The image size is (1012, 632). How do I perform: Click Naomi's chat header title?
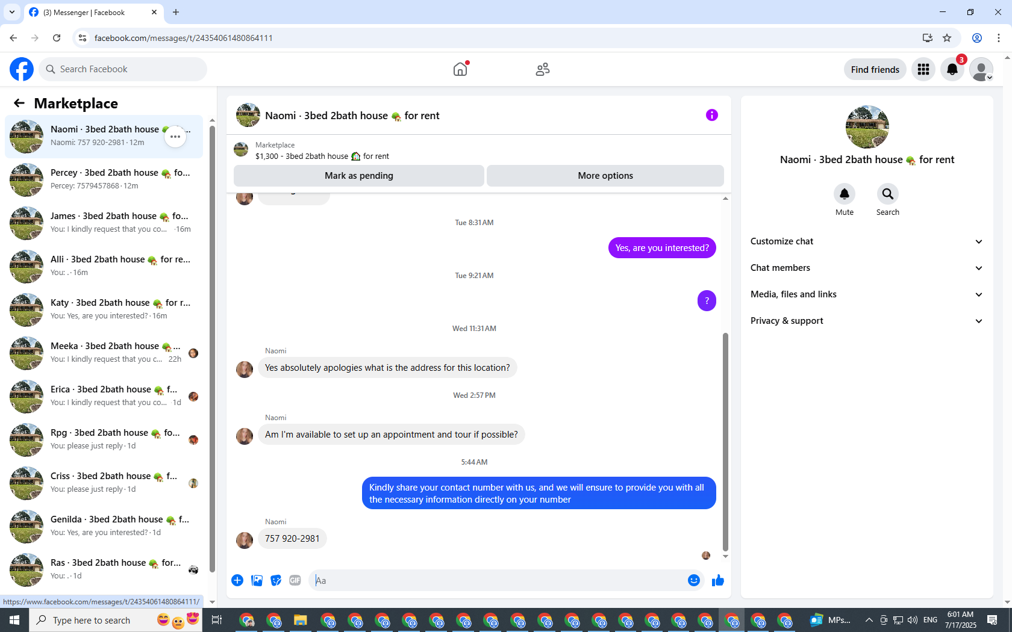pos(352,116)
